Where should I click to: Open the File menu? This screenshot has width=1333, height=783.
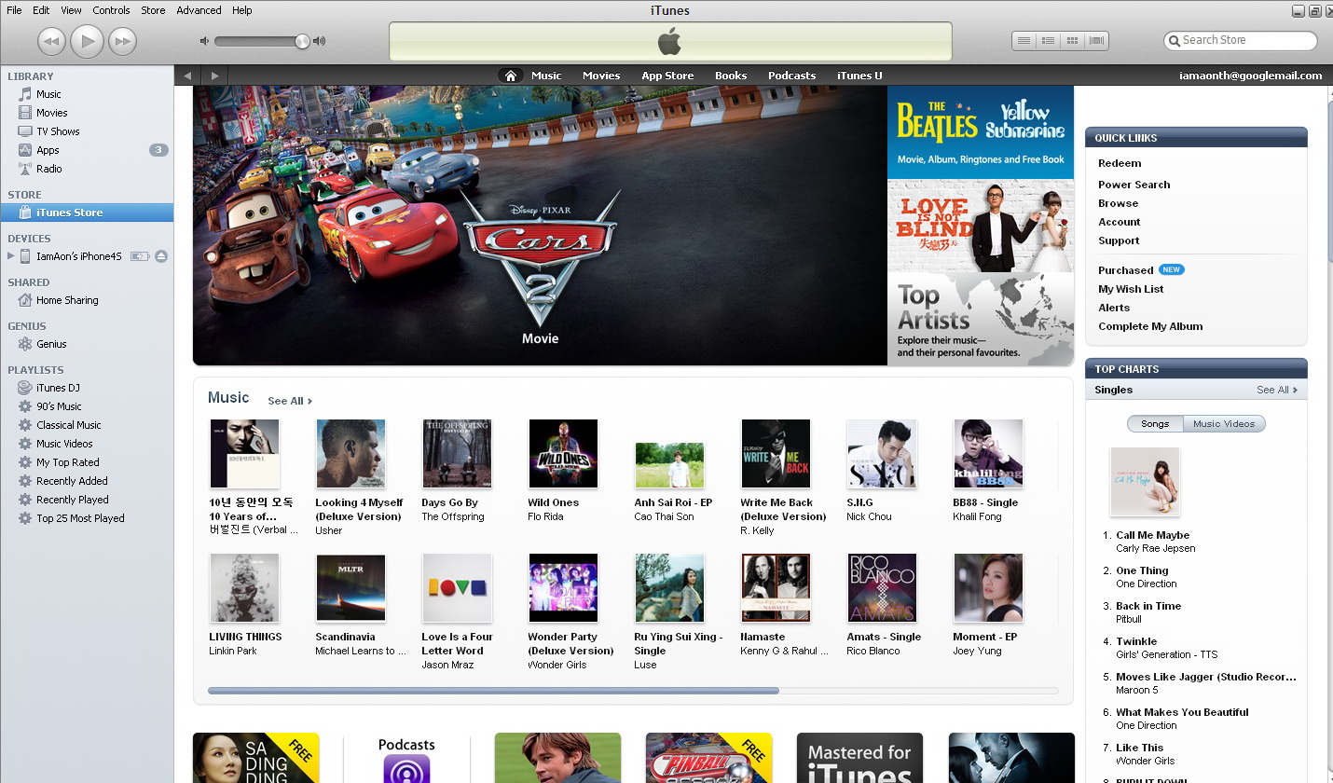point(14,10)
